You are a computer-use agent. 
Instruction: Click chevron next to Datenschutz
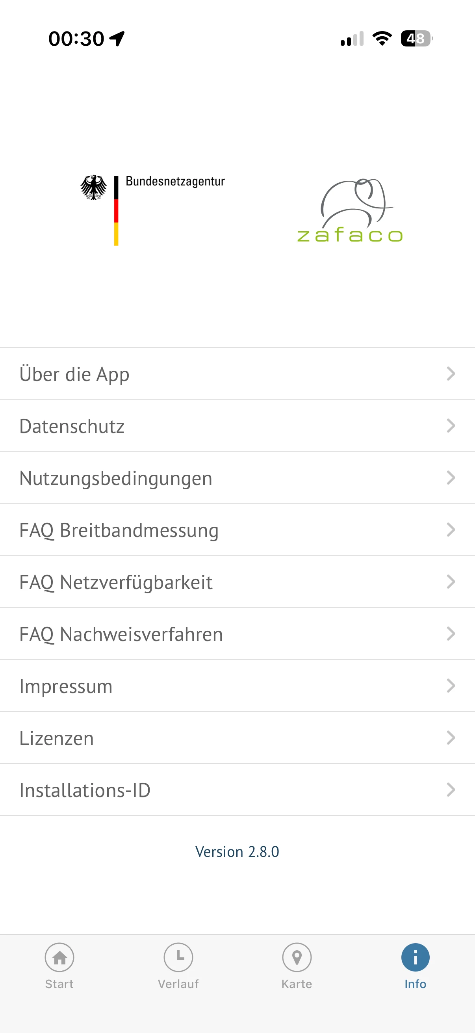(451, 425)
